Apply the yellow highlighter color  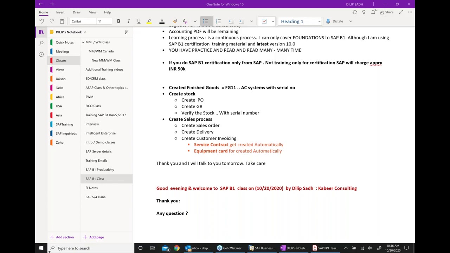pos(149,21)
